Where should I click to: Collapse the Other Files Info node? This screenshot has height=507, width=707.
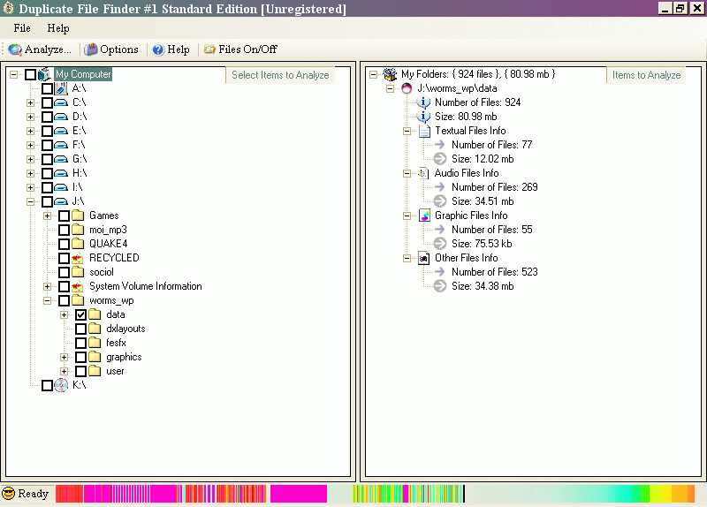[x=407, y=258]
